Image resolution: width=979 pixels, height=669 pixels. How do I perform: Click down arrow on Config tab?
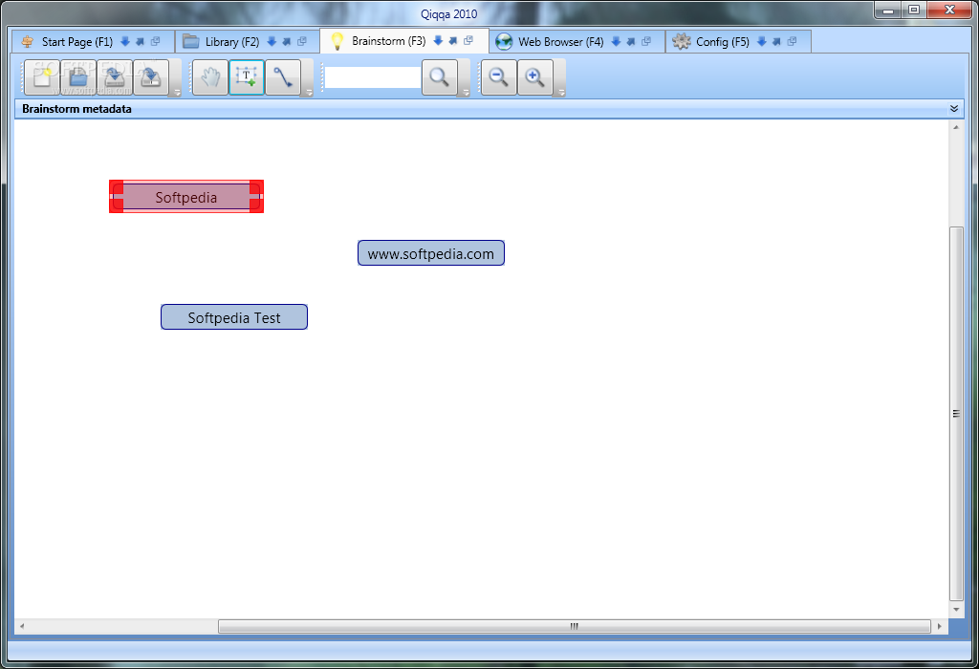(761, 41)
